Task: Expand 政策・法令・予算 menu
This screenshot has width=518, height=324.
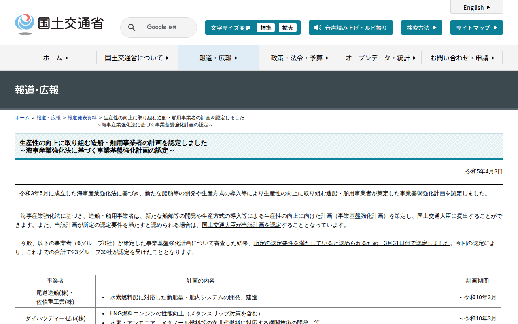Action: 299,58
